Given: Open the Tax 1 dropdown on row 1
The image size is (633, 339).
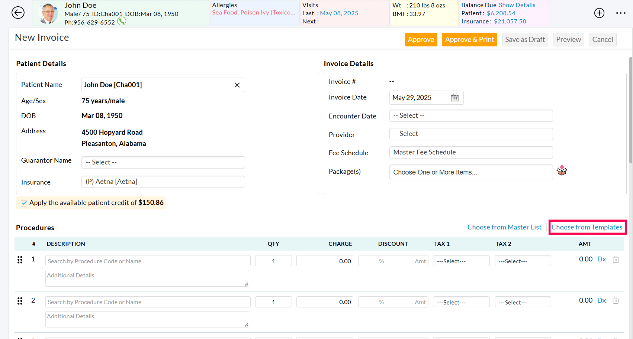Looking at the screenshot, I should click(461, 261).
